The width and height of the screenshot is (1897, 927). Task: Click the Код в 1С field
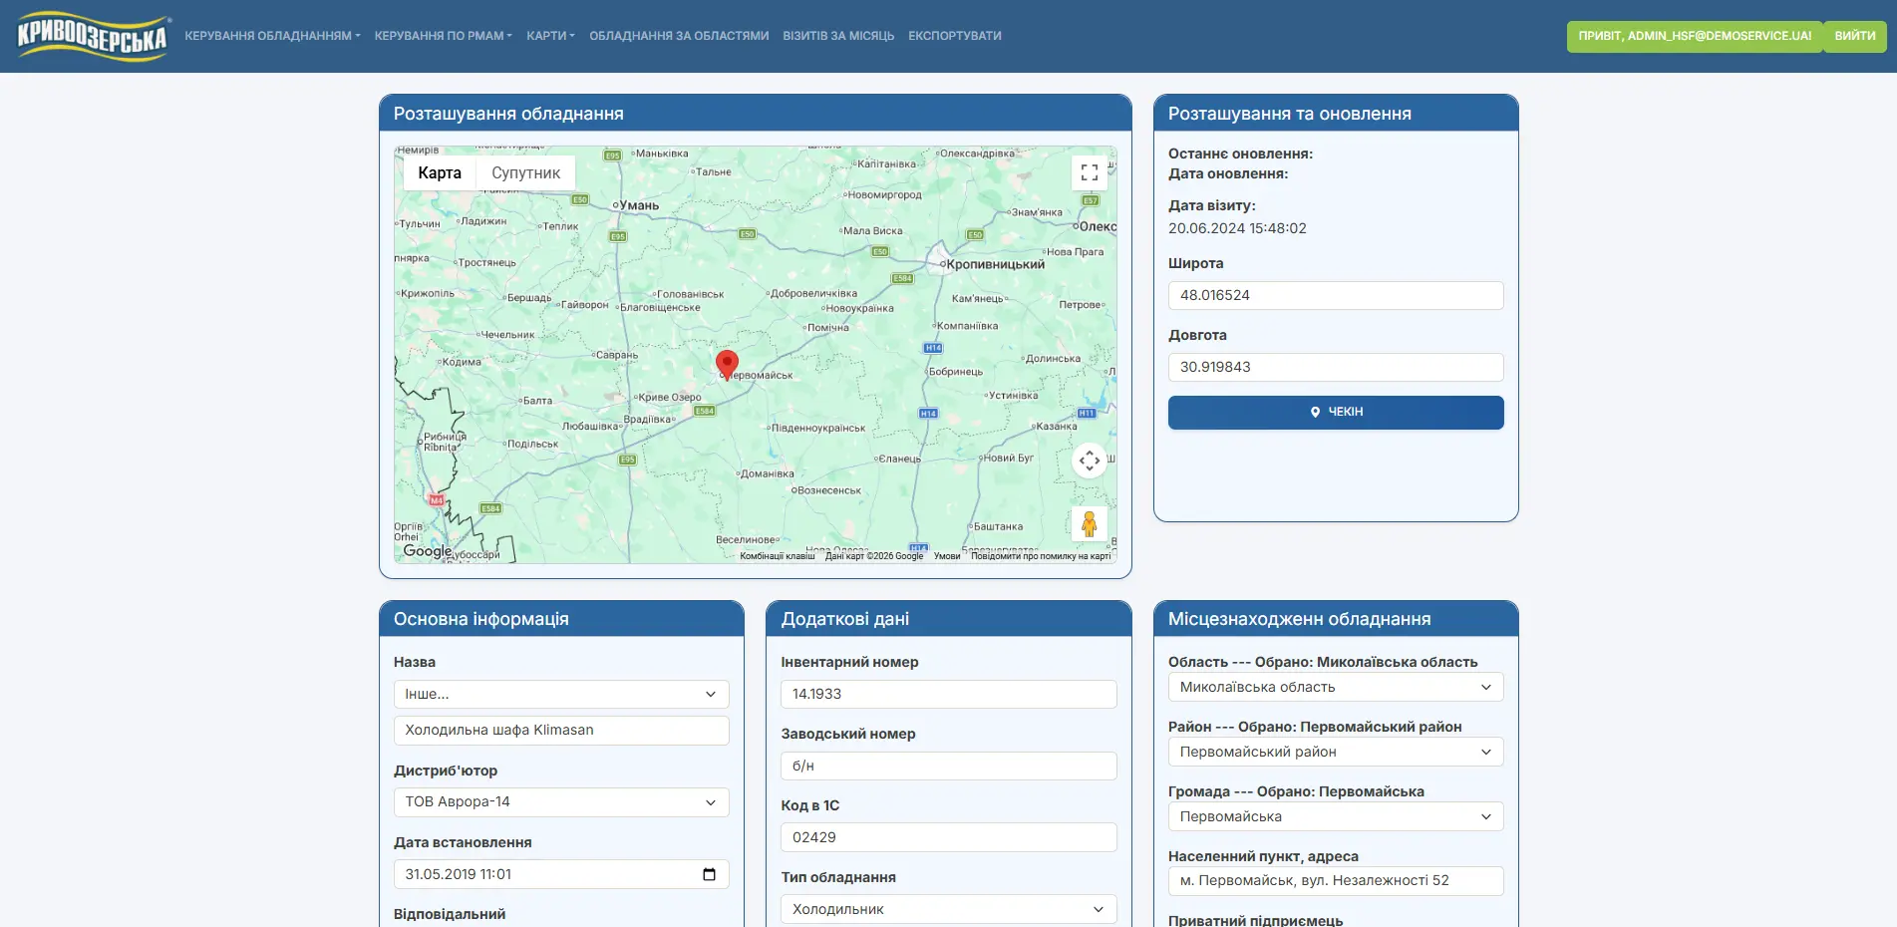[949, 838]
